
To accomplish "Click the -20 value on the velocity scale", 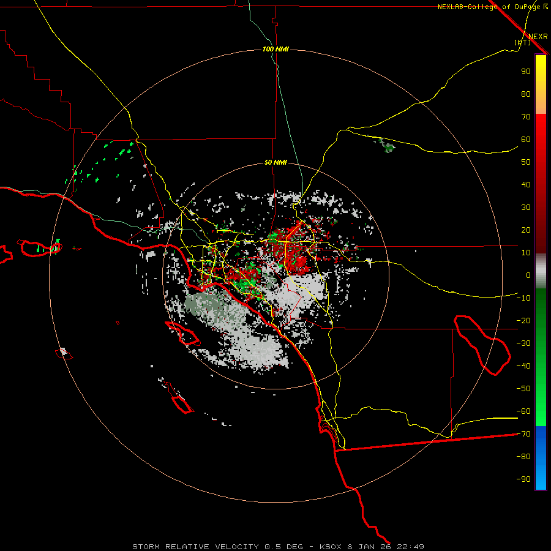I will (x=523, y=321).
